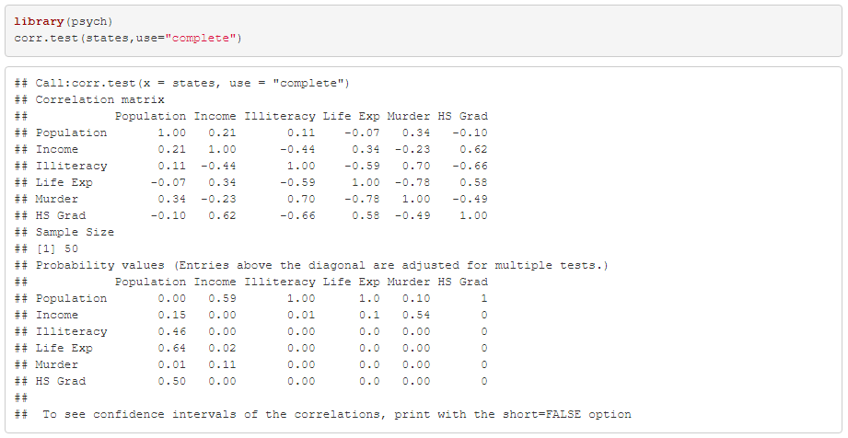
Task: Click the sample size value 50
Action: click(71, 248)
